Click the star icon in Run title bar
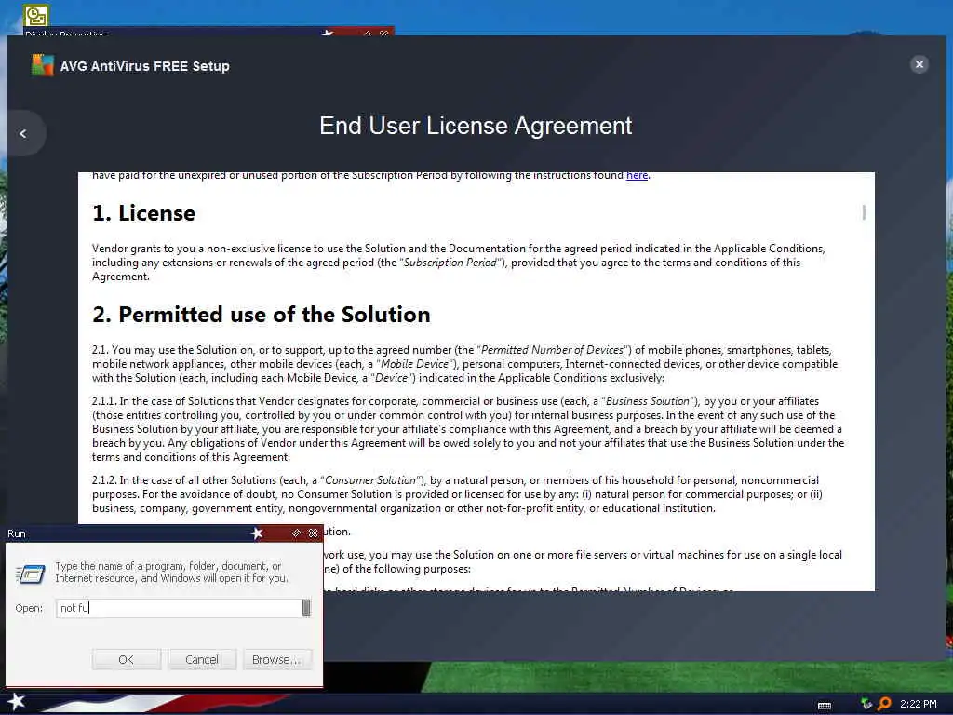This screenshot has width=953, height=715. point(257,533)
